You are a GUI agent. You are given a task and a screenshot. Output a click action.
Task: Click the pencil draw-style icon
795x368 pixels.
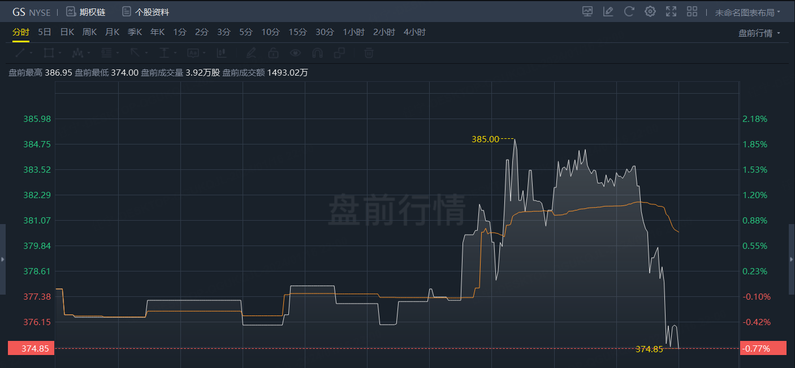pos(251,53)
